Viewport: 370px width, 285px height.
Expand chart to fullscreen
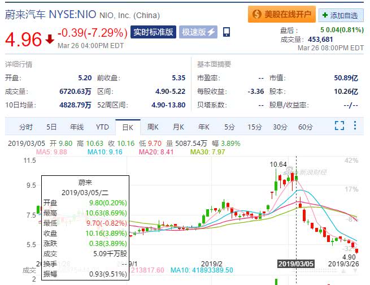(339, 126)
